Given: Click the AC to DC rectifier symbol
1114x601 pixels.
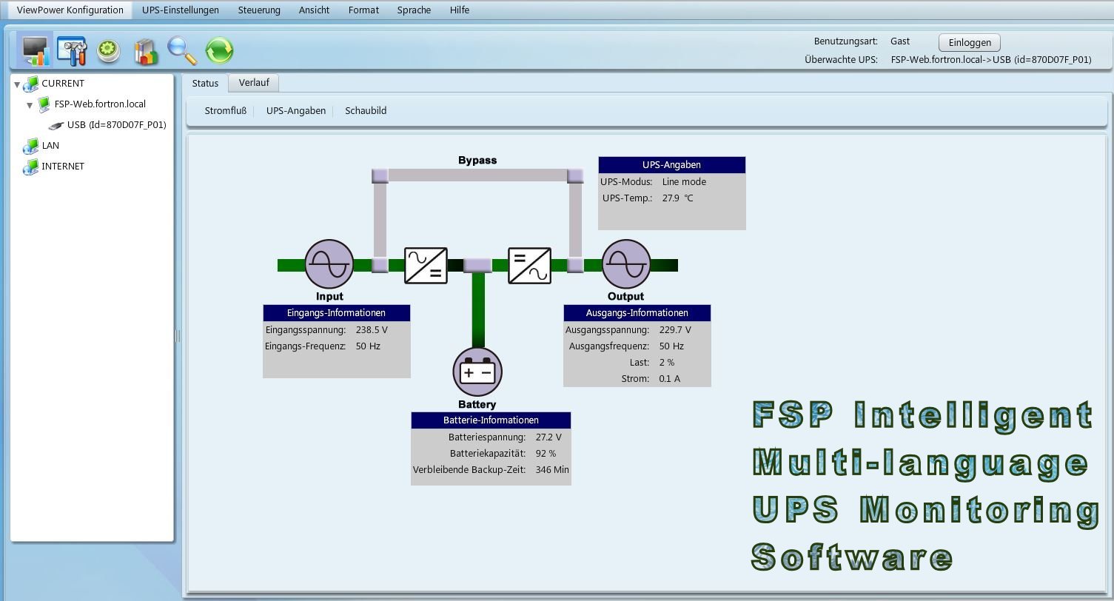Looking at the screenshot, I should (426, 265).
